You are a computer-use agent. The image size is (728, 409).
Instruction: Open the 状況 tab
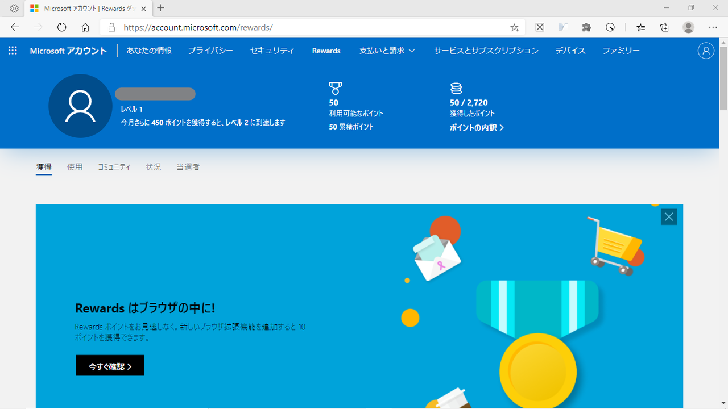click(x=154, y=167)
